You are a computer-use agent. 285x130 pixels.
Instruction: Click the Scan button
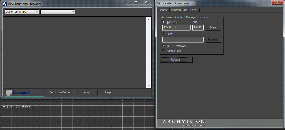pyautogui.click(x=213, y=27)
